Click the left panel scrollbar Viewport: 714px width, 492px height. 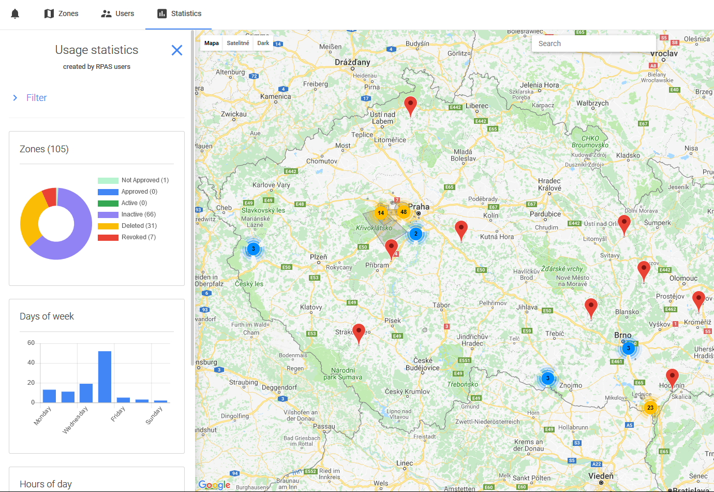[192, 198]
